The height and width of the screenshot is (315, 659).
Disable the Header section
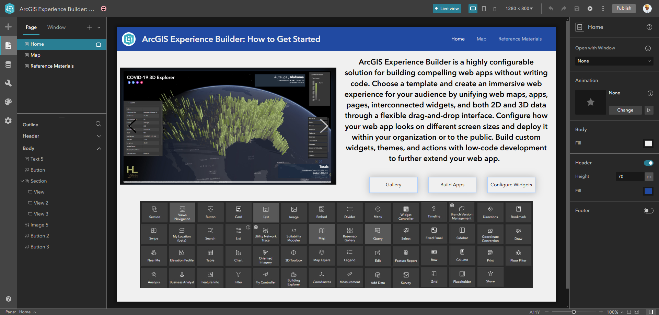tap(648, 163)
